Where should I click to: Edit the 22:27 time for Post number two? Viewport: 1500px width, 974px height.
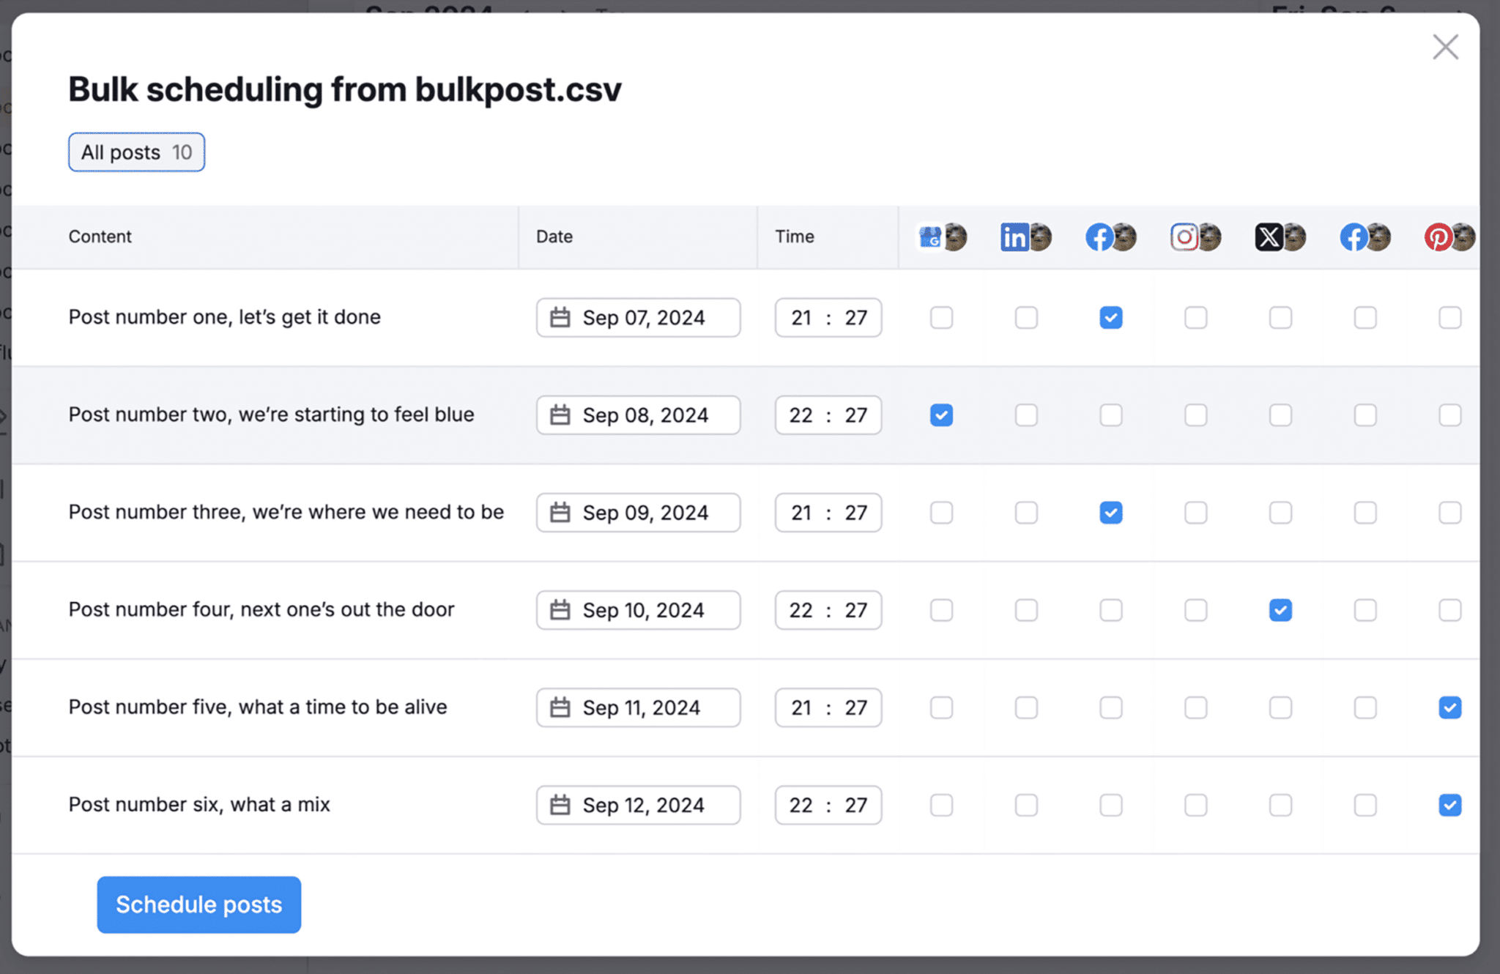tap(828, 415)
